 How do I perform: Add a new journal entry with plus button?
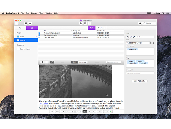coord(43,62)
